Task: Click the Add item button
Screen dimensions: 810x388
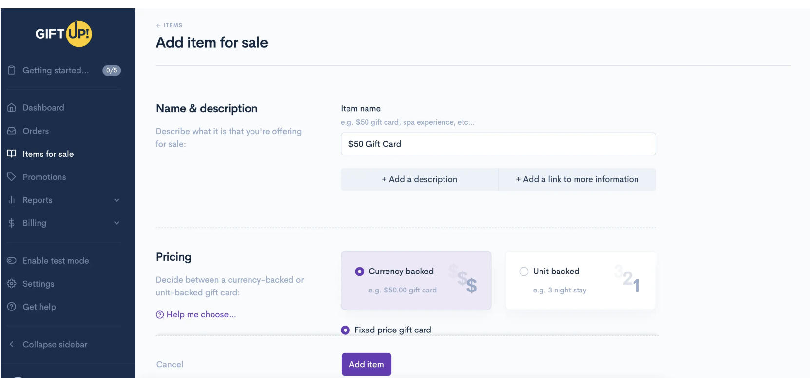Action: (366, 364)
